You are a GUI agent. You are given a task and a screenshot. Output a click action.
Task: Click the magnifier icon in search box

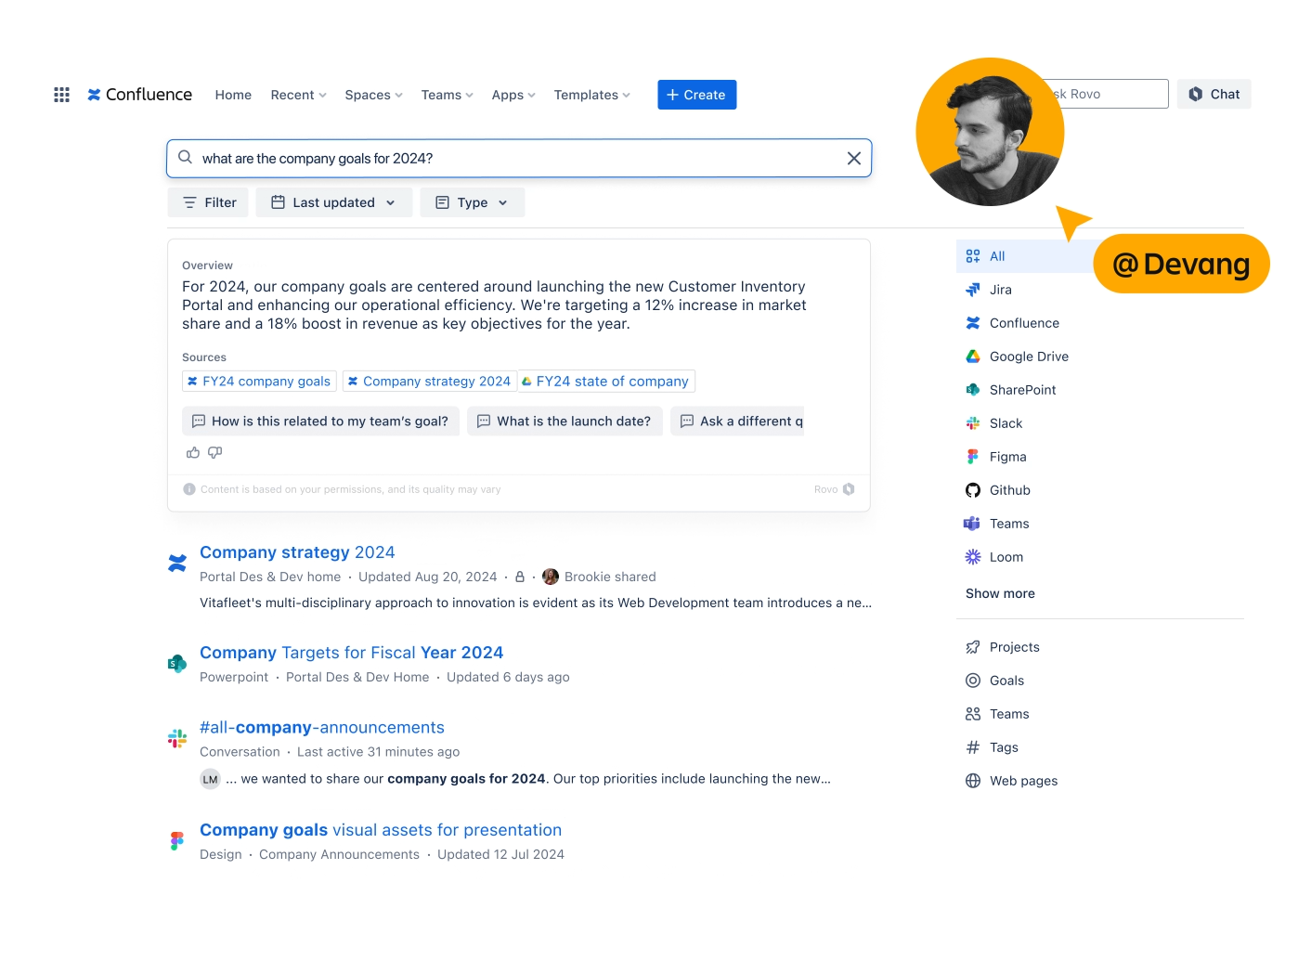186,158
